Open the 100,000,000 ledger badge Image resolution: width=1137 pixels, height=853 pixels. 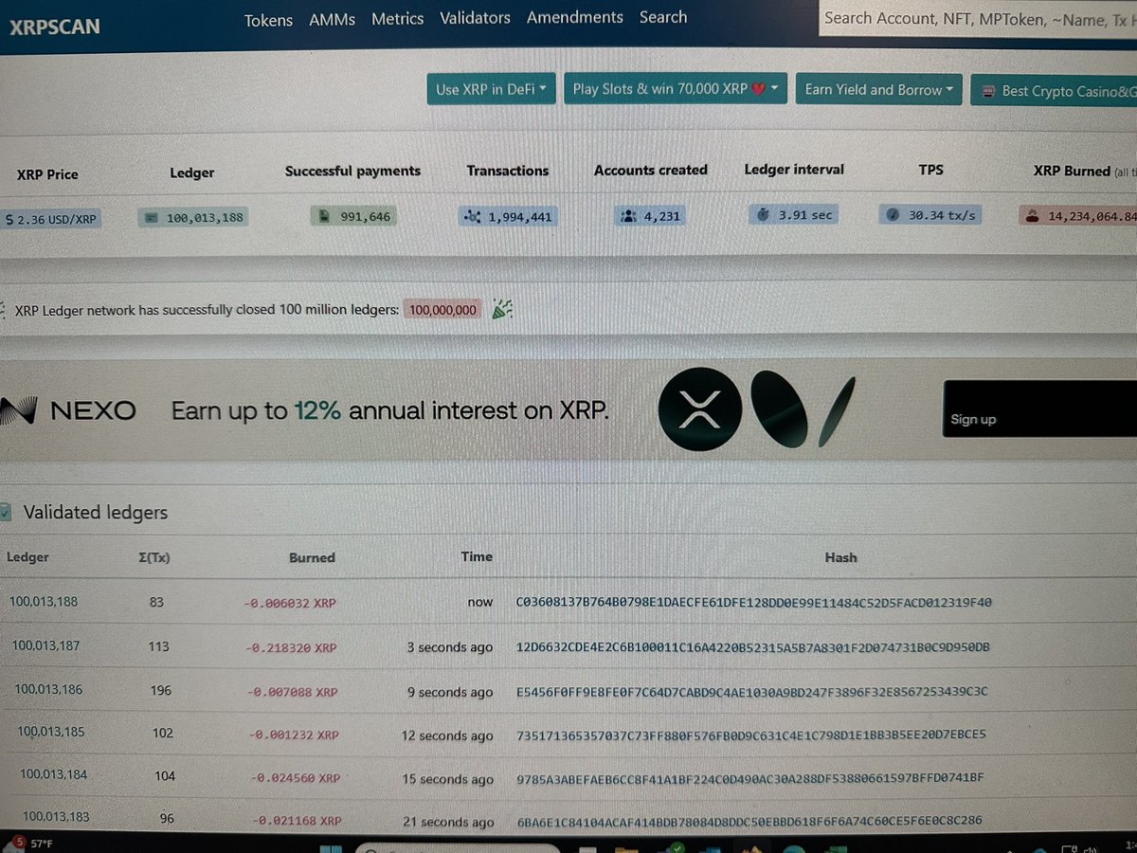pos(442,309)
